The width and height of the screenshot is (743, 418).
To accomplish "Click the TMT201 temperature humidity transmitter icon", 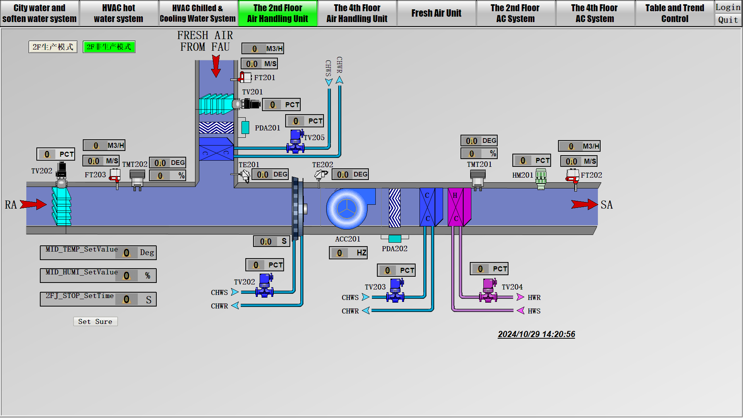I will tap(478, 178).
